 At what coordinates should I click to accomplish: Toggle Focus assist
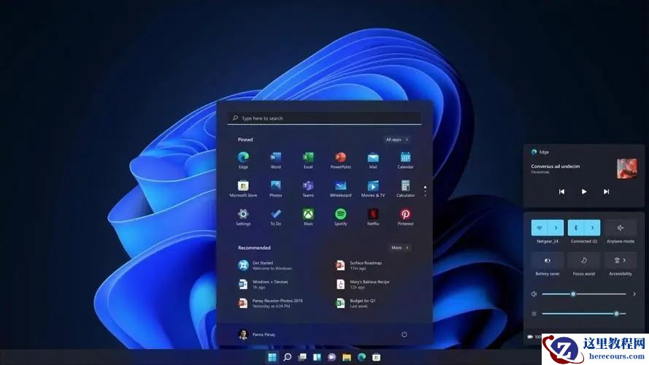pyautogui.click(x=583, y=261)
